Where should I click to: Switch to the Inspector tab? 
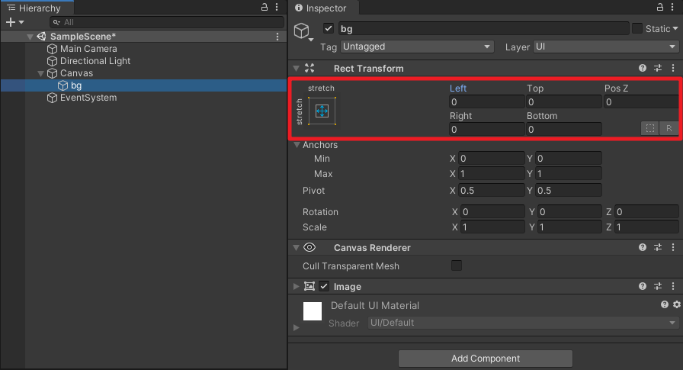click(x=322, y=8)
